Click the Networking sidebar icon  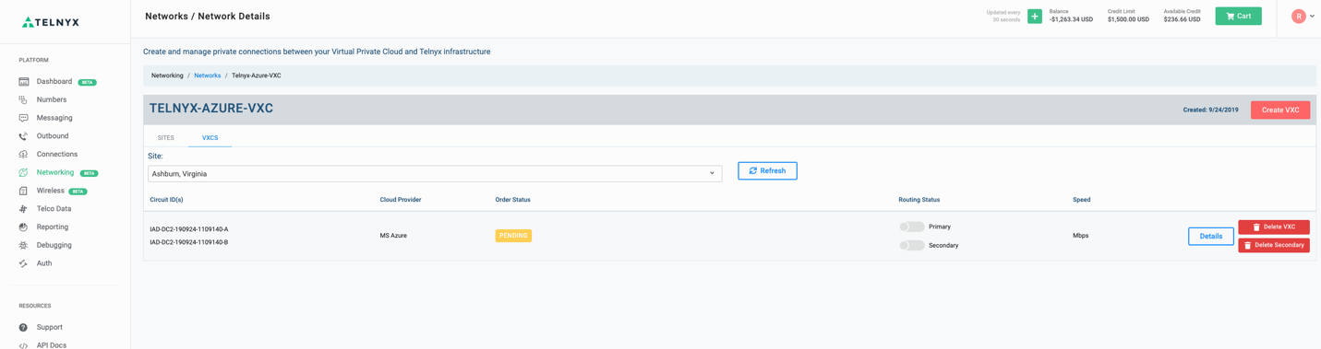[24, 172]
